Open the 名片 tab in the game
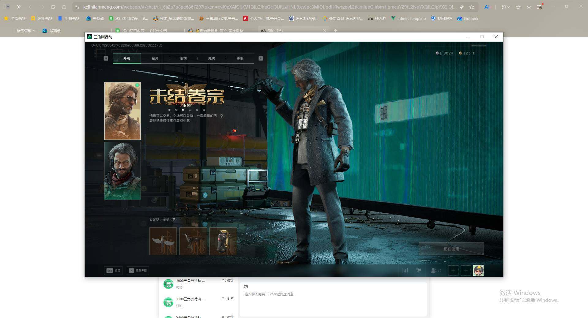Screen dimensions: 588x318 click(155, 58)
